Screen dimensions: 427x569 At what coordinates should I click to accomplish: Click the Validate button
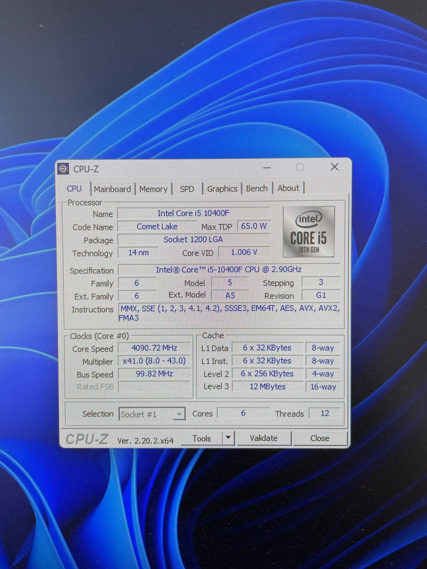(x=263, y=438)
